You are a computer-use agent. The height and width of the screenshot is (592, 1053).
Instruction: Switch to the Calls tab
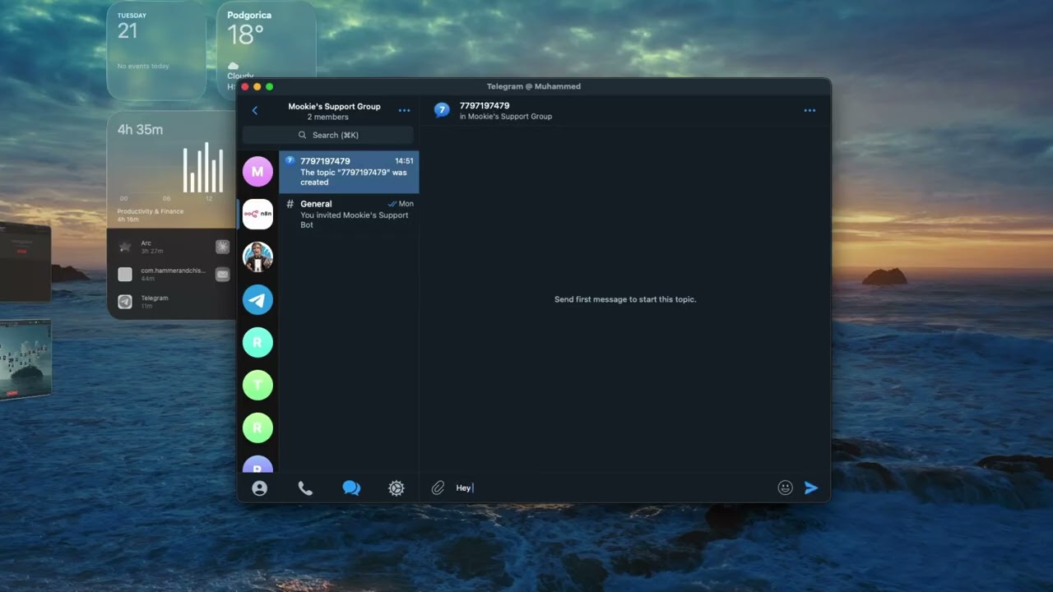(305, 488)
